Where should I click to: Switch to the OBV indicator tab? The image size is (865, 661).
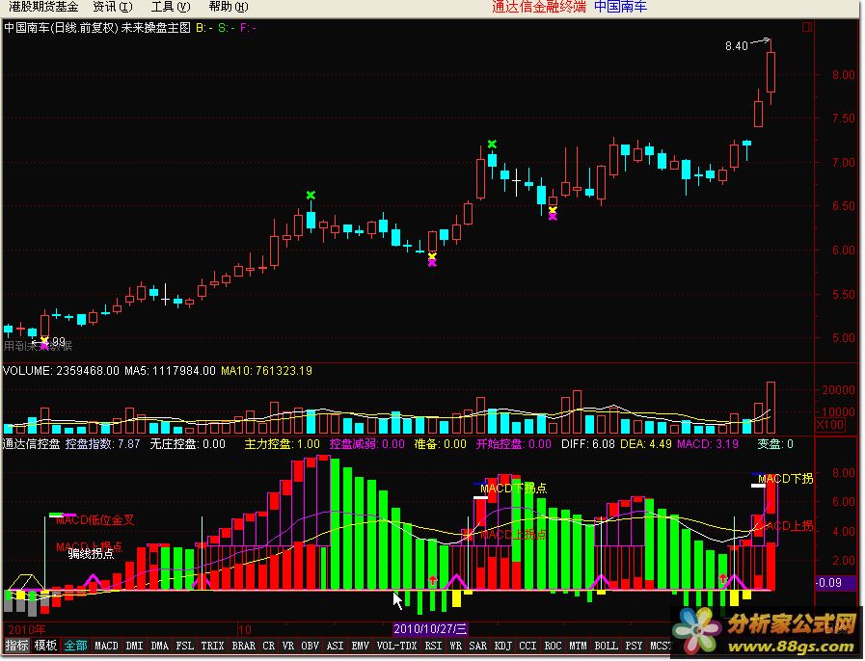pos(311,645)
